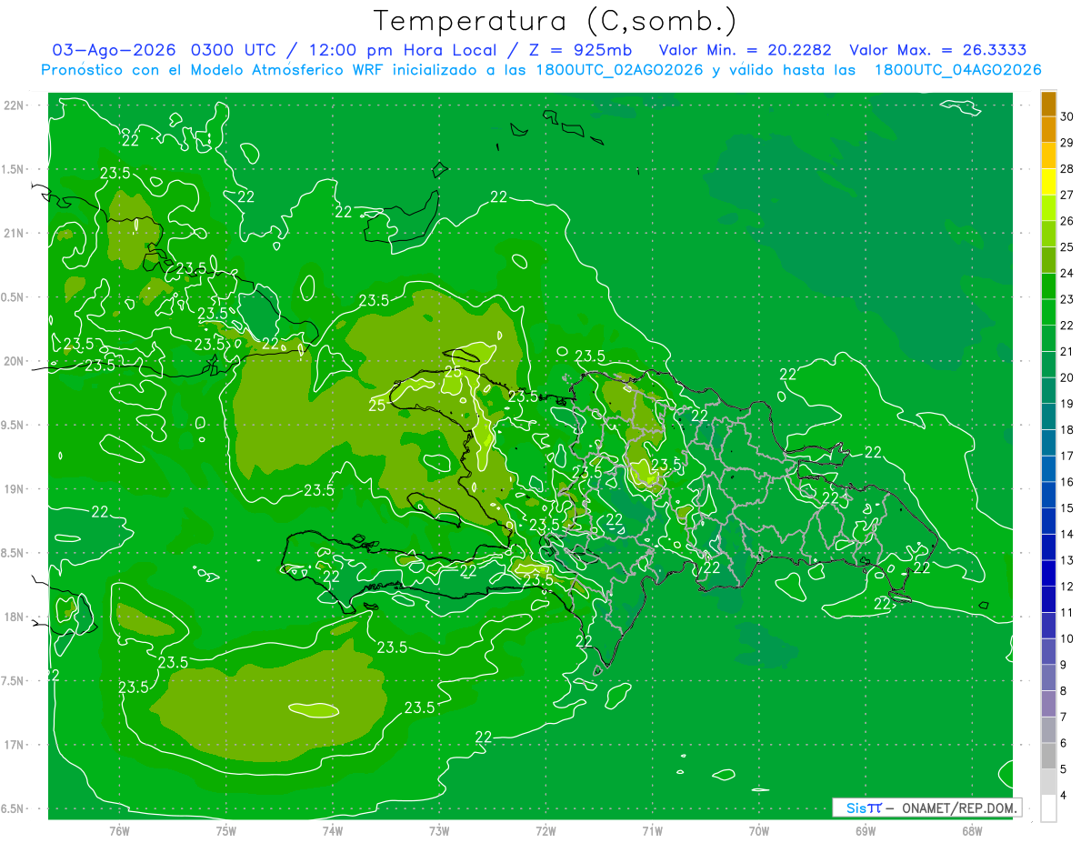Click the color scale label 17

coord(1068,456)
